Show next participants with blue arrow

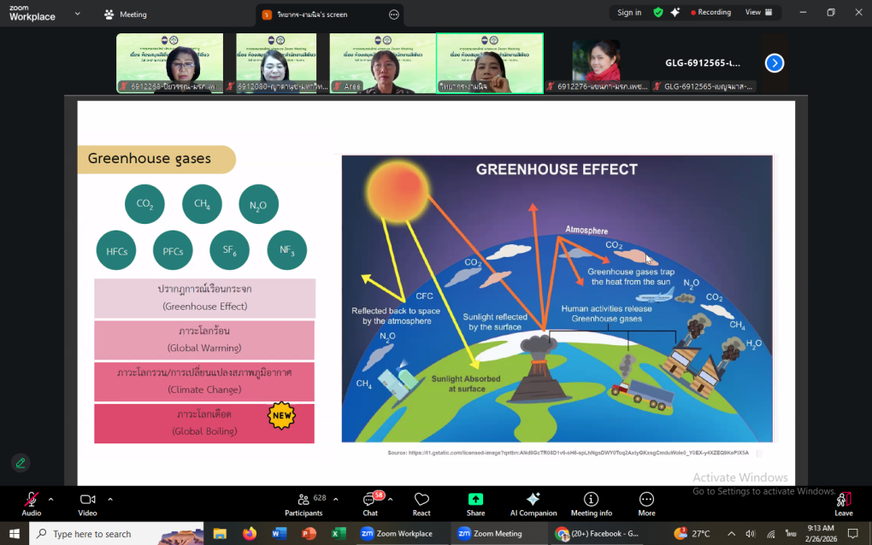pos(775,62)
